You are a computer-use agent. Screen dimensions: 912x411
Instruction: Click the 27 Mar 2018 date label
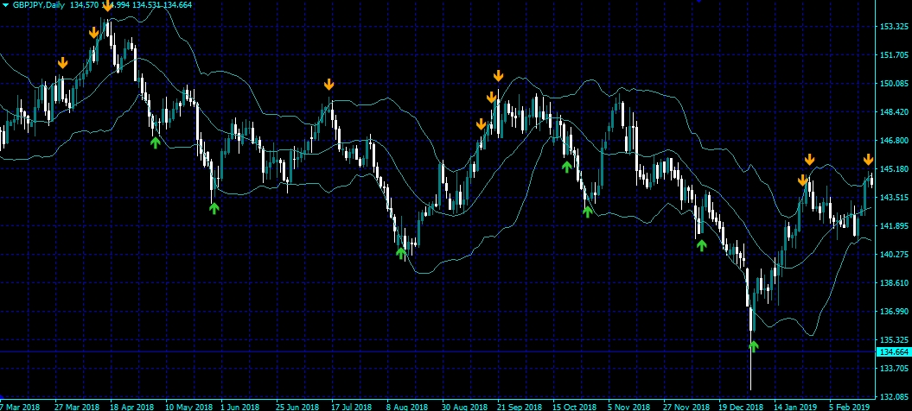(x=77, y=407)
